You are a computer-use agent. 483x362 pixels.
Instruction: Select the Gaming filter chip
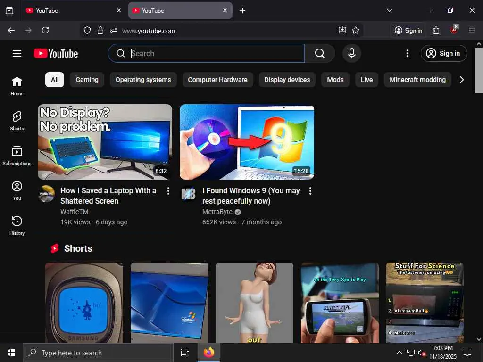pyautogui.click(x=87, y=80)
